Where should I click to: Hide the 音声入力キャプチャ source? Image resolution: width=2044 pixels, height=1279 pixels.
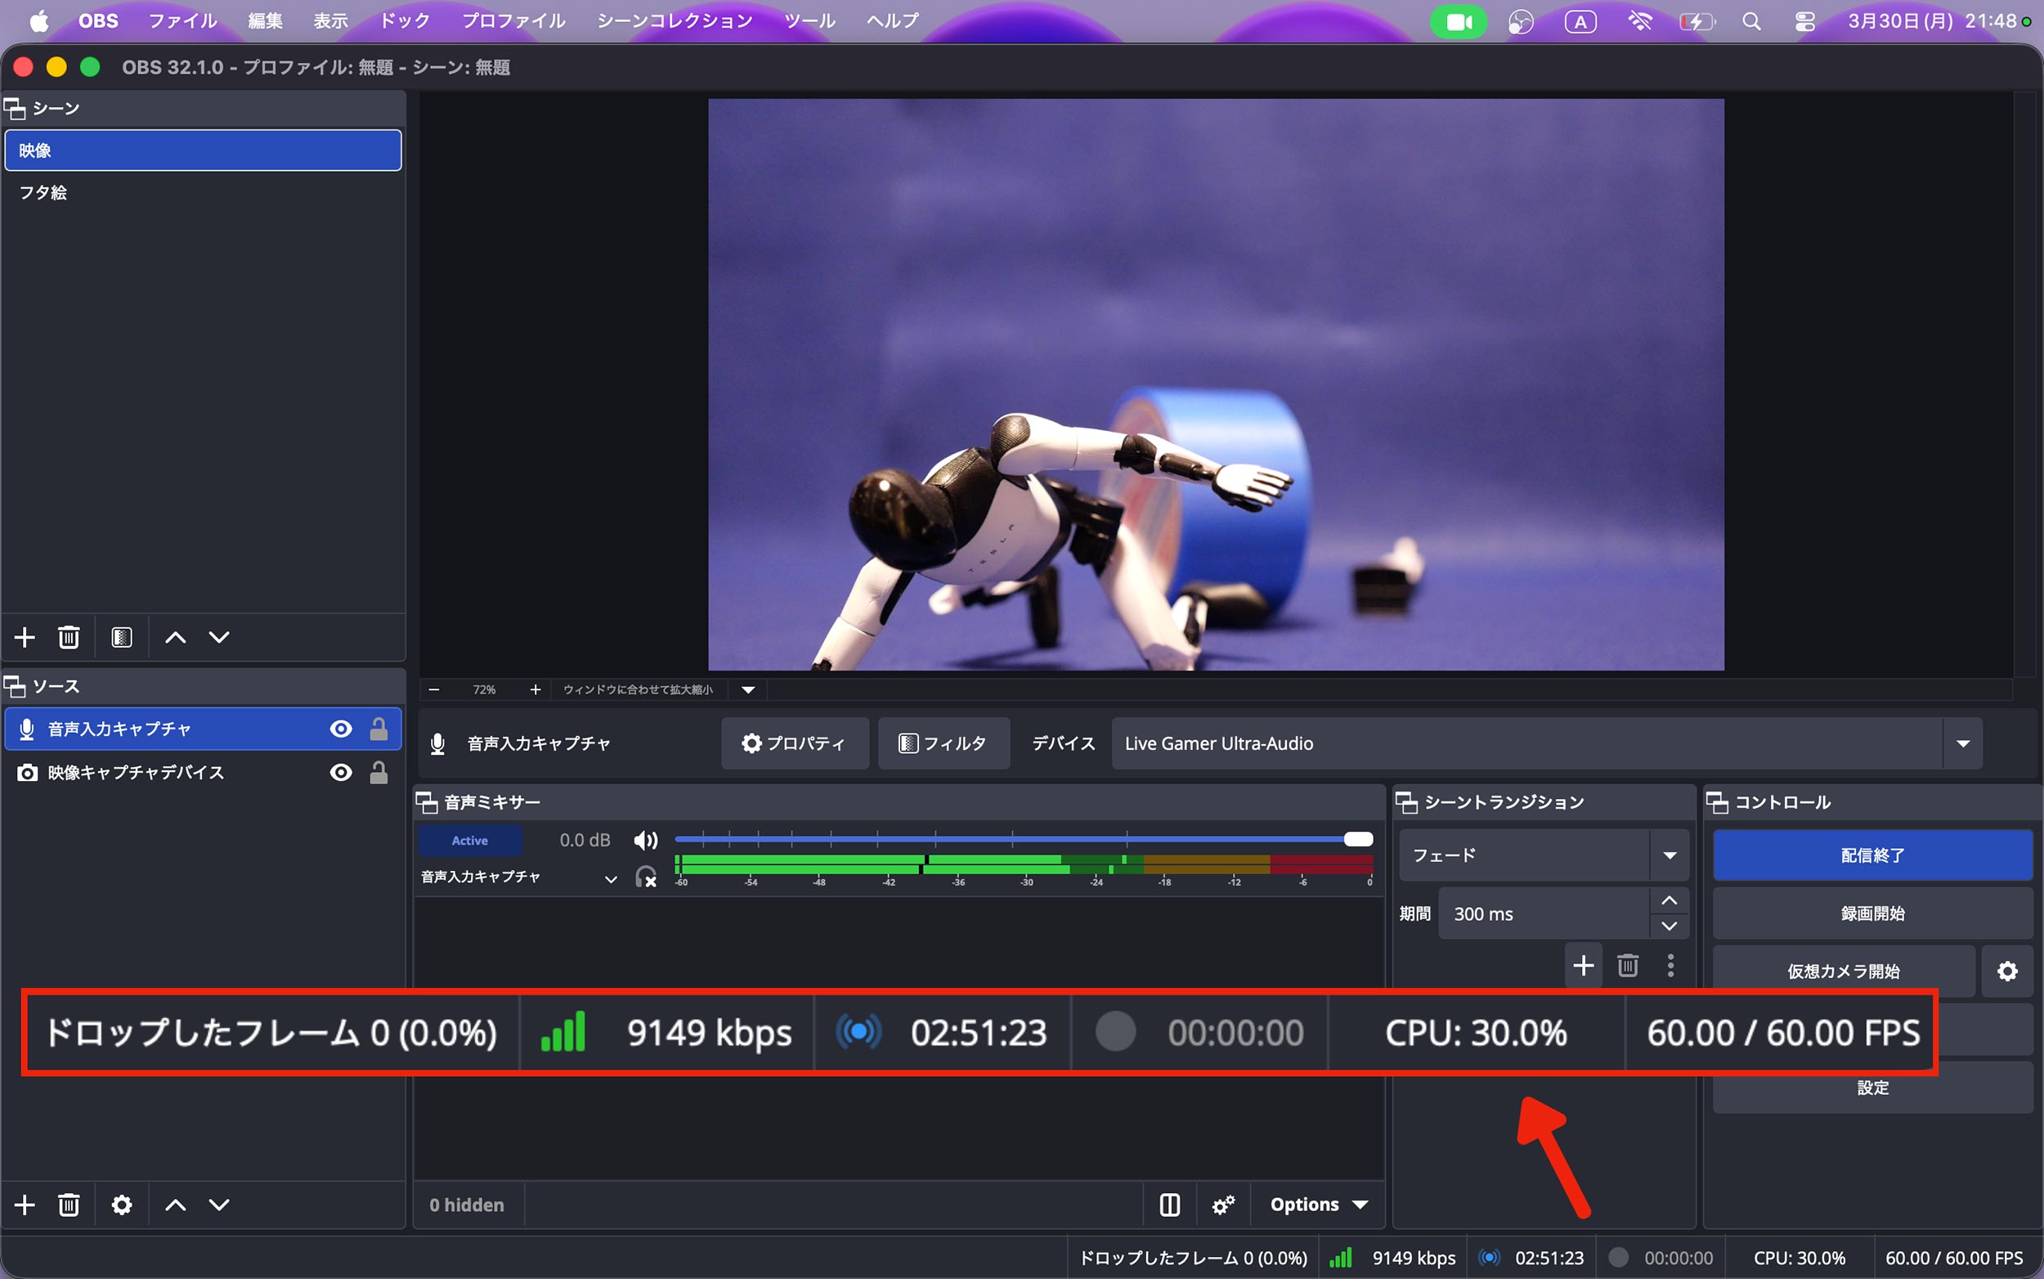pyautogui.click(x=341, y=729)
